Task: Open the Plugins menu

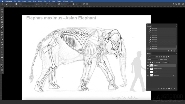Action: 59,1
